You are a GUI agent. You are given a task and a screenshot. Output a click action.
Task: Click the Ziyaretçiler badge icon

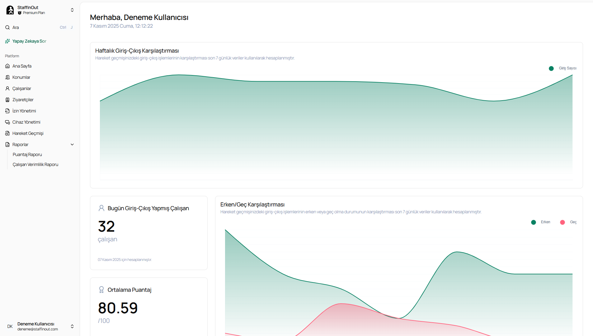coord(7,100)
